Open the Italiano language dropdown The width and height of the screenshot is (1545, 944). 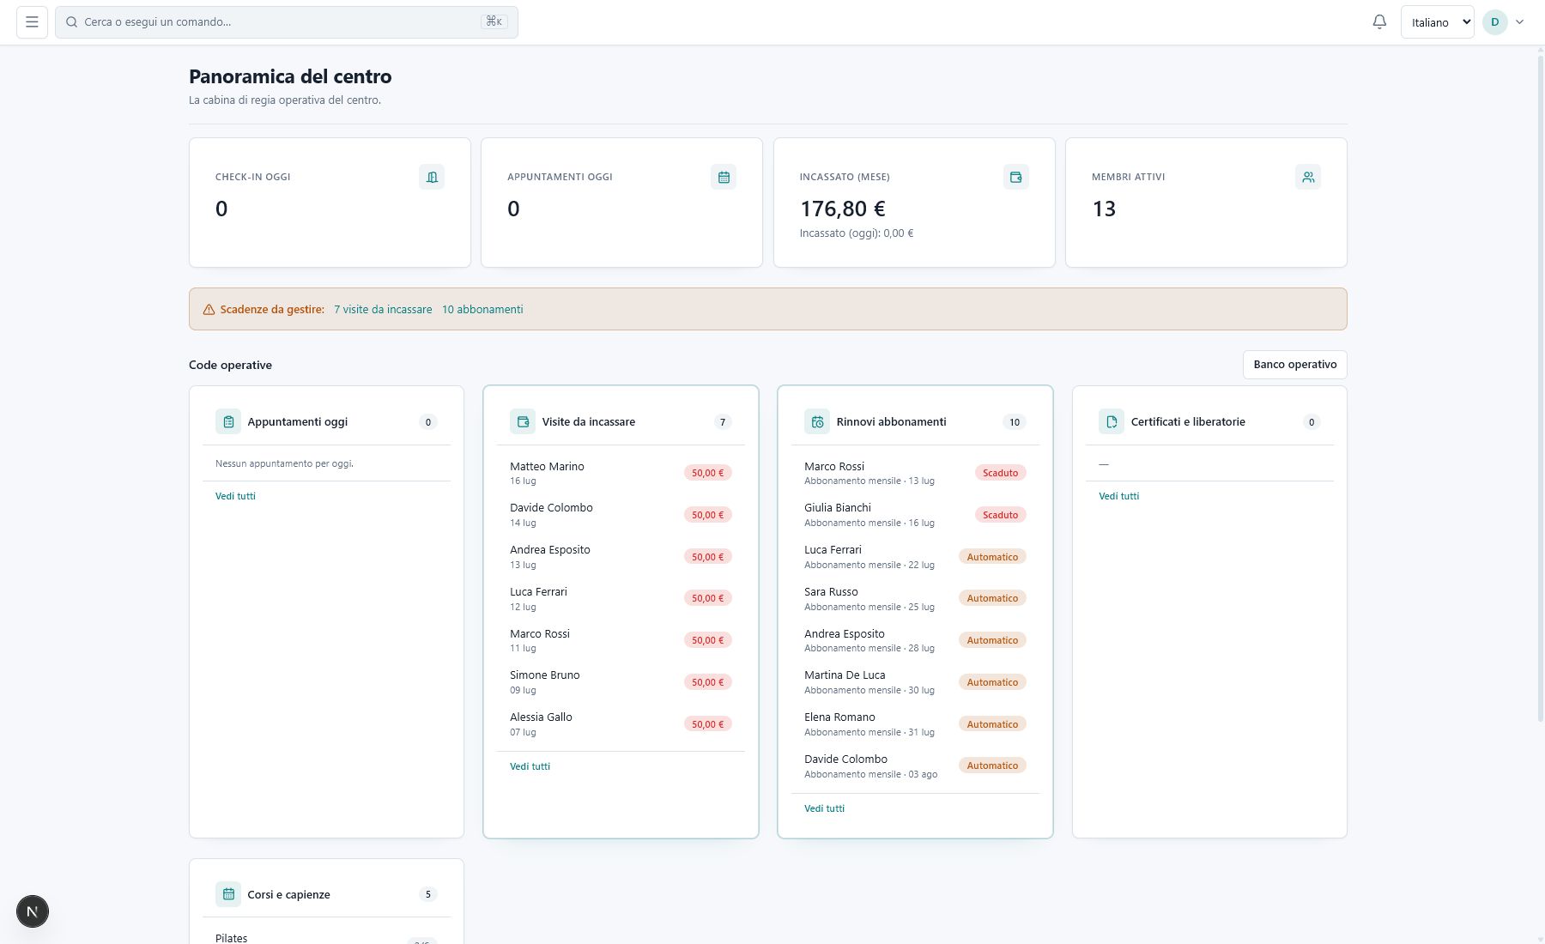click(x=1437, y=22)
